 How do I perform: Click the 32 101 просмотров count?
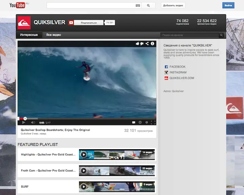138,131
